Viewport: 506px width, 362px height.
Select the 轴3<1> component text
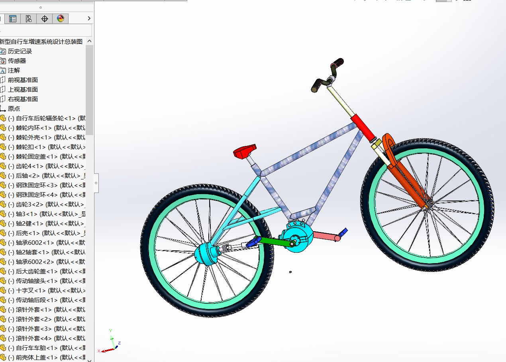pos(46,214)
